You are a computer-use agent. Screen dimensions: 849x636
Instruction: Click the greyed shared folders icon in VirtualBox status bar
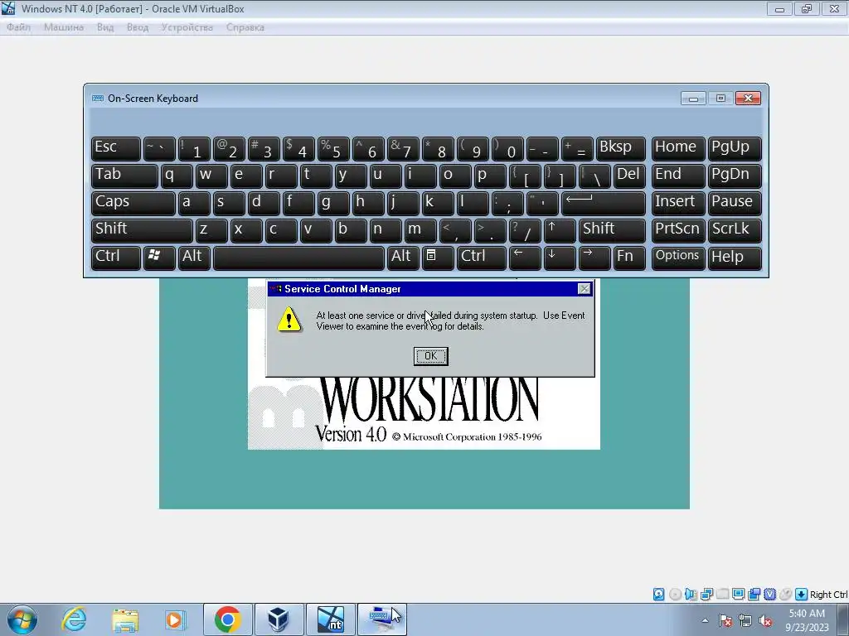pos(722,595)
